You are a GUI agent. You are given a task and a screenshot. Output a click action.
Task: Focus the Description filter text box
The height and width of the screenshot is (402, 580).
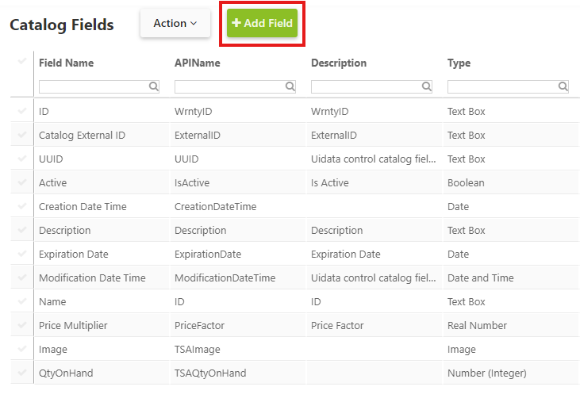(365, 87)
